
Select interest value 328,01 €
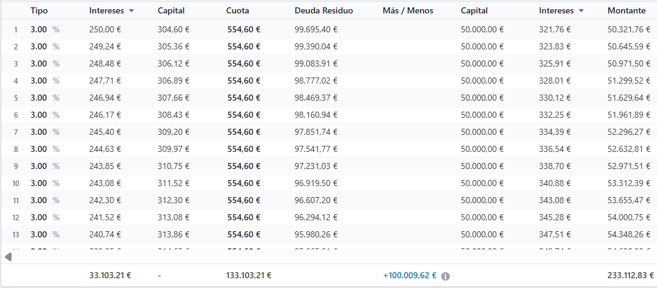555,81
